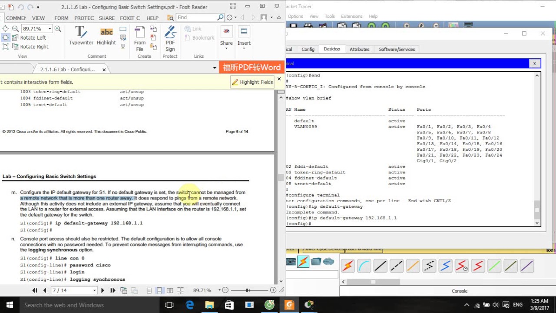Select the Serial DCE cable with clock
Screen dimensions: 556x313
[x=462, y=266]
